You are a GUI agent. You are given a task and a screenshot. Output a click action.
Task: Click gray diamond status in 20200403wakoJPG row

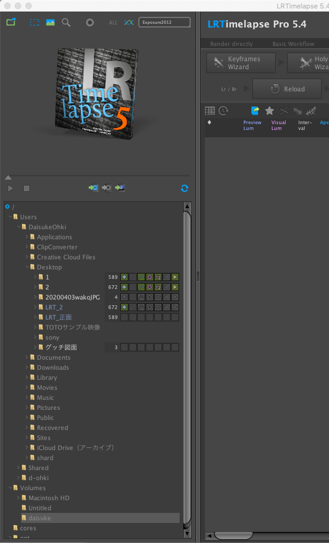124,297
